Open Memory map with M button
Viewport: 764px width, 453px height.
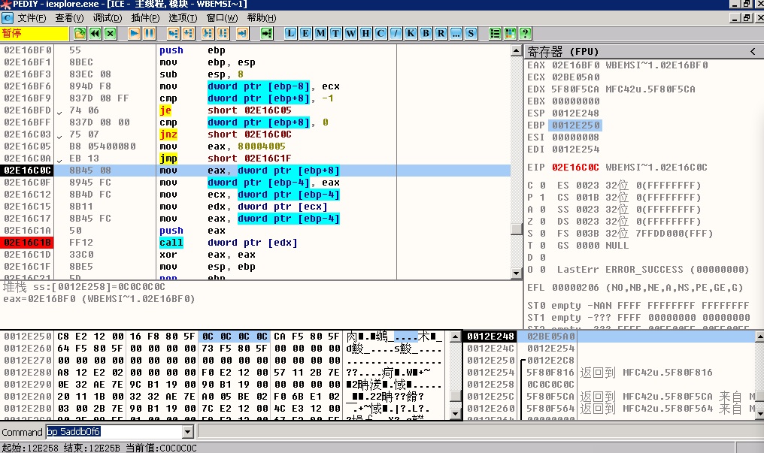[x=320, y=33]
